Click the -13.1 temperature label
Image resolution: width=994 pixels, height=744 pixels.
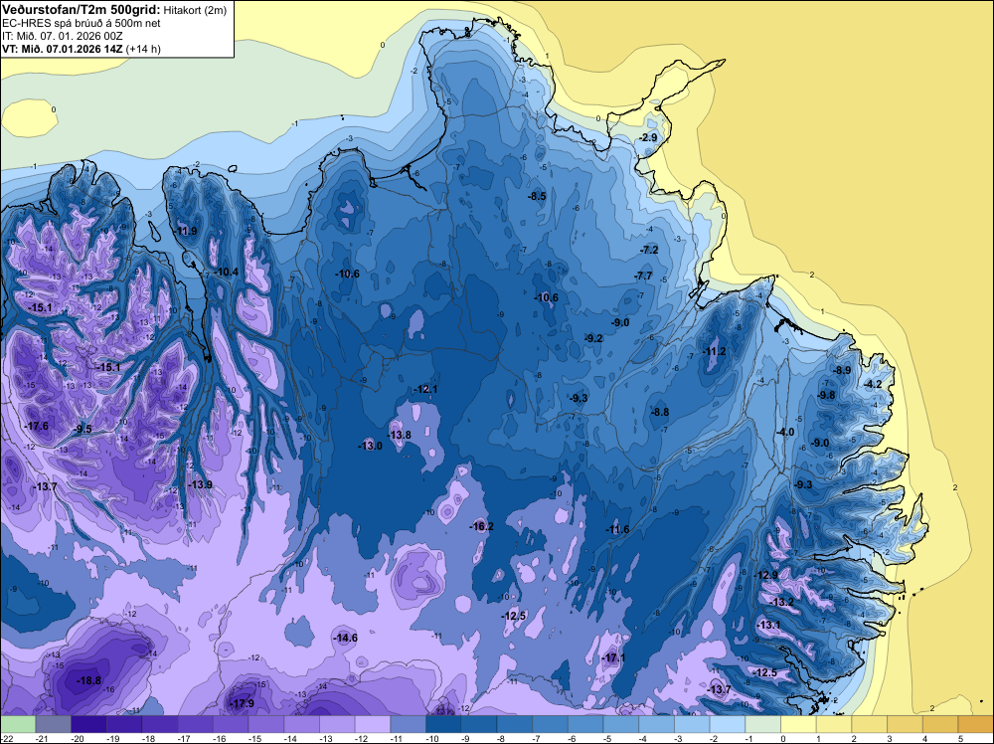pyautogui.click(x=769, y=625)
